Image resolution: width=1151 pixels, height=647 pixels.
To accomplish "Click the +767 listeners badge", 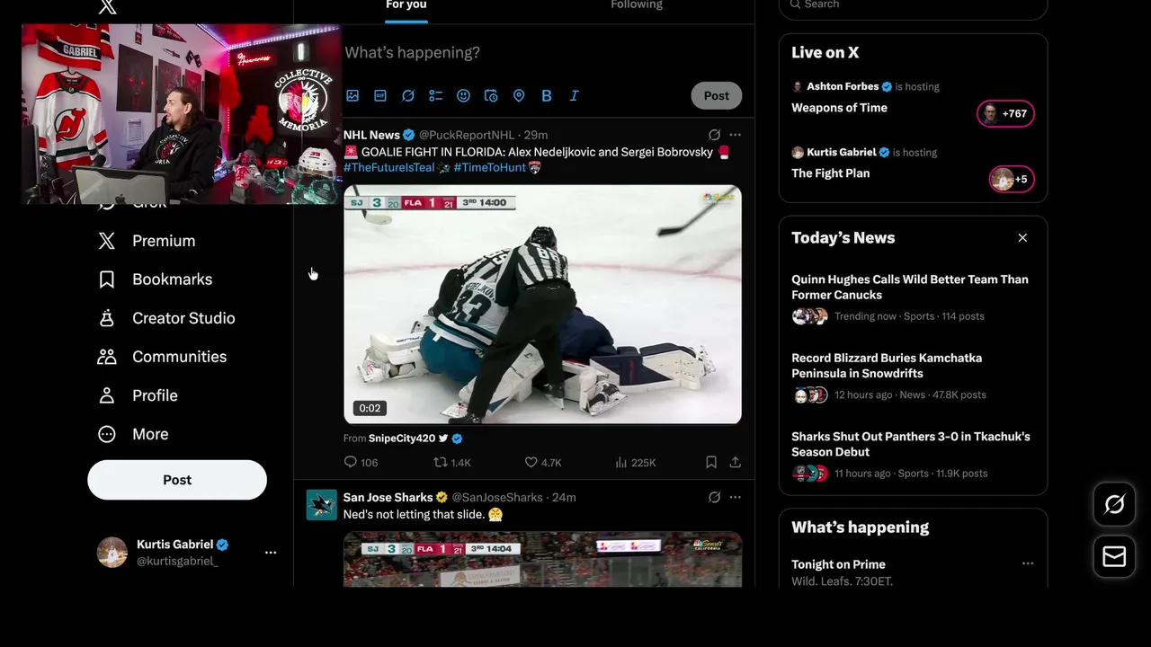I will 1005,113.
